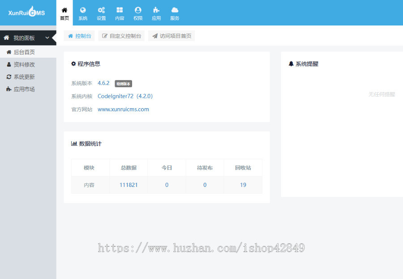Click the 控制台 button
403x279 pixels.
pyautogui.click(x=79, y=36)
